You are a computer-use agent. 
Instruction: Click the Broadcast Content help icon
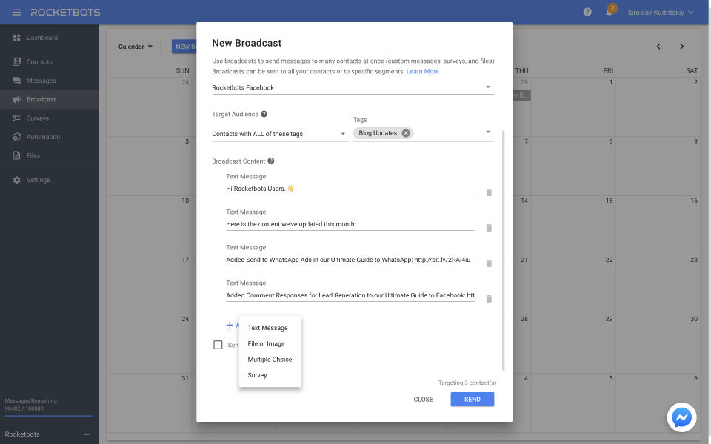click(271, 161)
